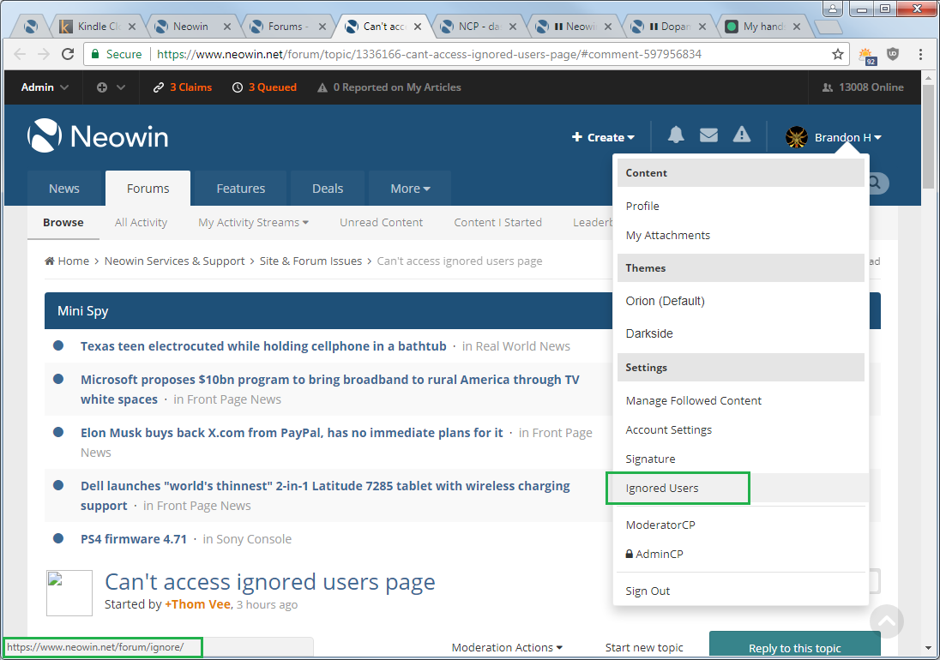Open Content I Started link
The height and width of the screenshot is (660, 940).
[497, 222]
